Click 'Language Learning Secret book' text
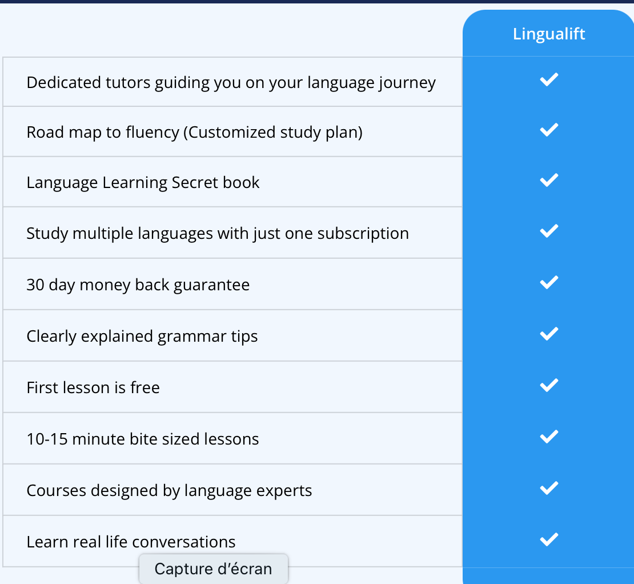Image resolution: width=634 pixels, height=584 pixels. coord(143,183)
